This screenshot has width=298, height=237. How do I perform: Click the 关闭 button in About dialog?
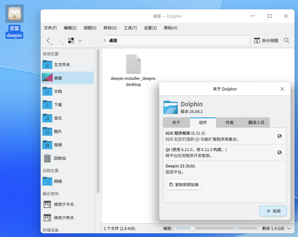point(273,211)
